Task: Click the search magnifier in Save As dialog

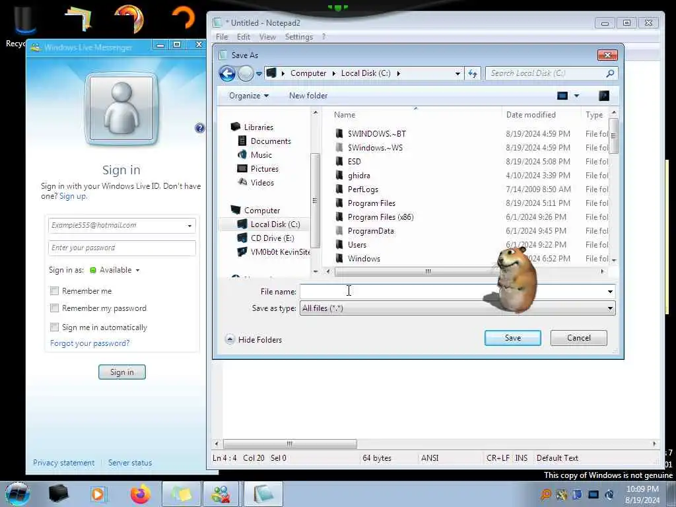Action: (x=610, y=73)
